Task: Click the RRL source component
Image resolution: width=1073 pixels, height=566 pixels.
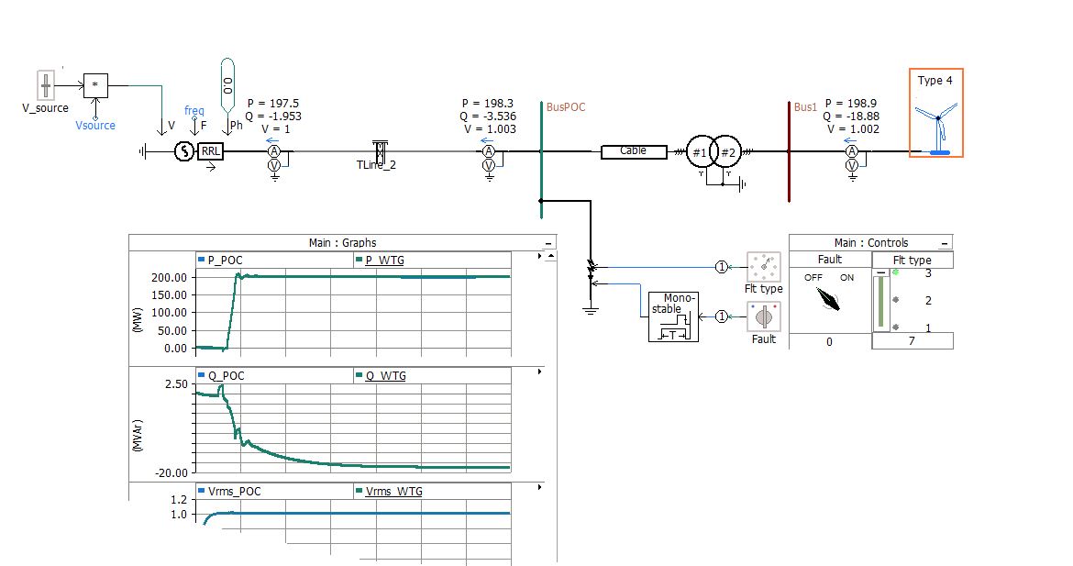Action: pyautogui.click(x=209, y=151)
